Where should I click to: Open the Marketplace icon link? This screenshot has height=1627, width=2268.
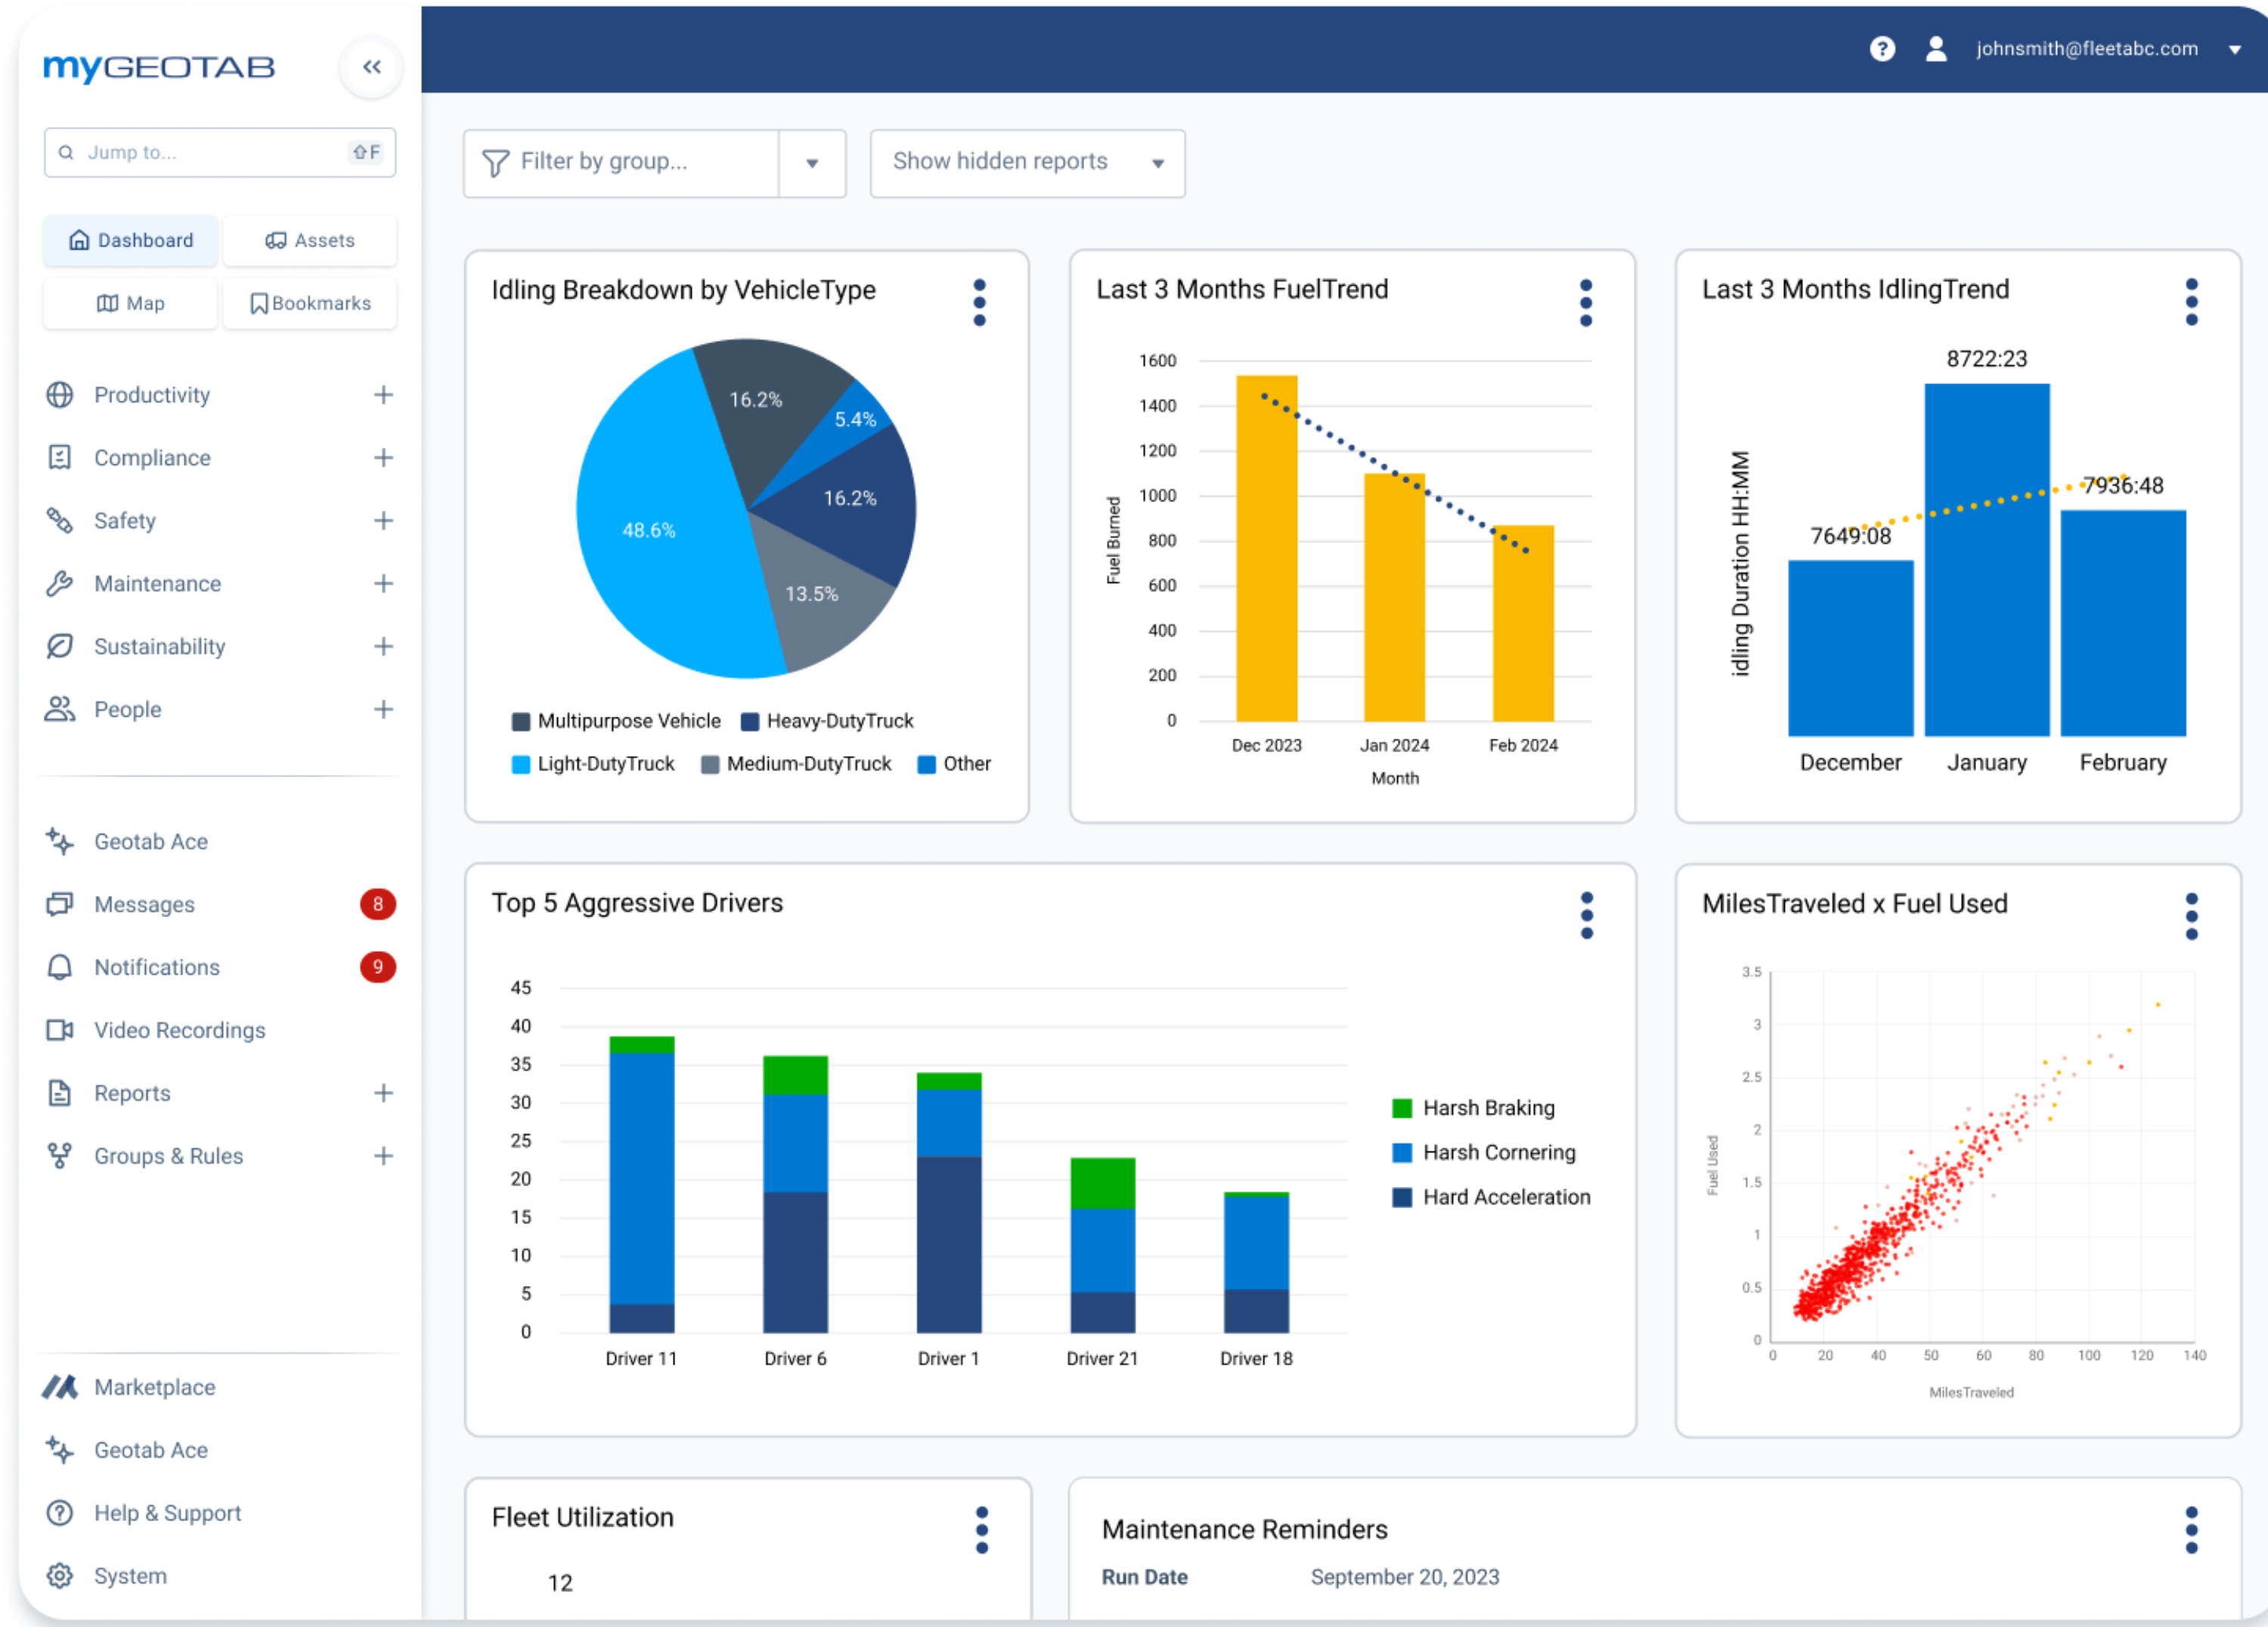(x=60, y=1387)
